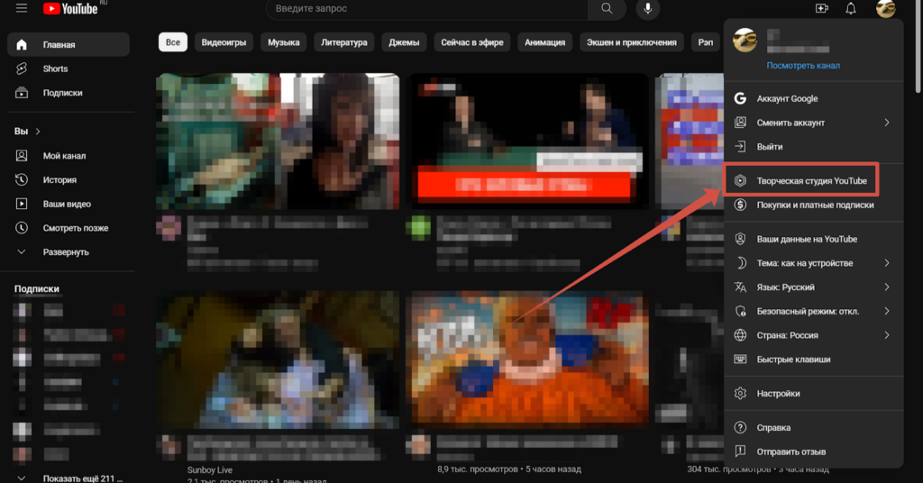Open Настройки
The width and height of the screenshot is (923, 483).
(x=814, y=394)
